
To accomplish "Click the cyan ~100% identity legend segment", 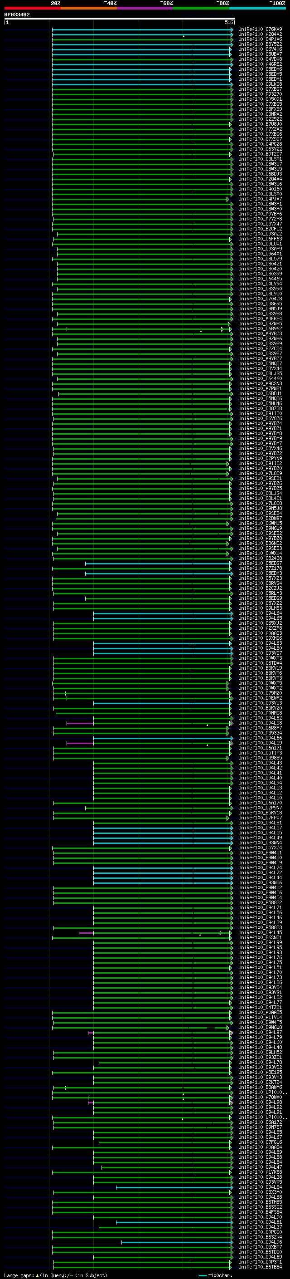I will [x=257, y=8].
